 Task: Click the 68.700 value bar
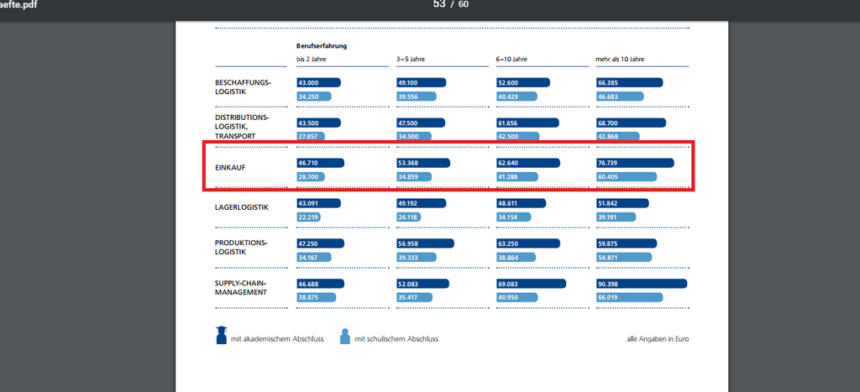[632, 123]
